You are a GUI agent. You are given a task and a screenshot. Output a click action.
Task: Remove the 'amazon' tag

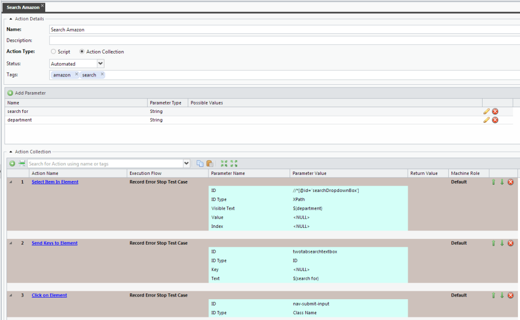point(76,74)
